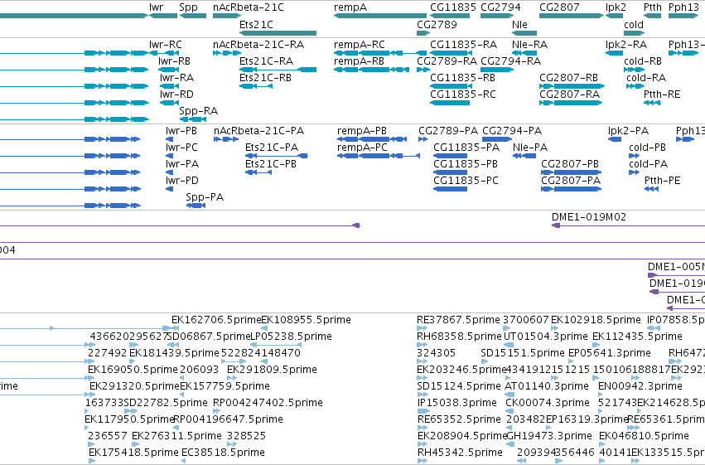The height and width of the screenshot is (465, 705).
Task: Click the EK162706.5prime EST label
Action: (x=216, y=319)
